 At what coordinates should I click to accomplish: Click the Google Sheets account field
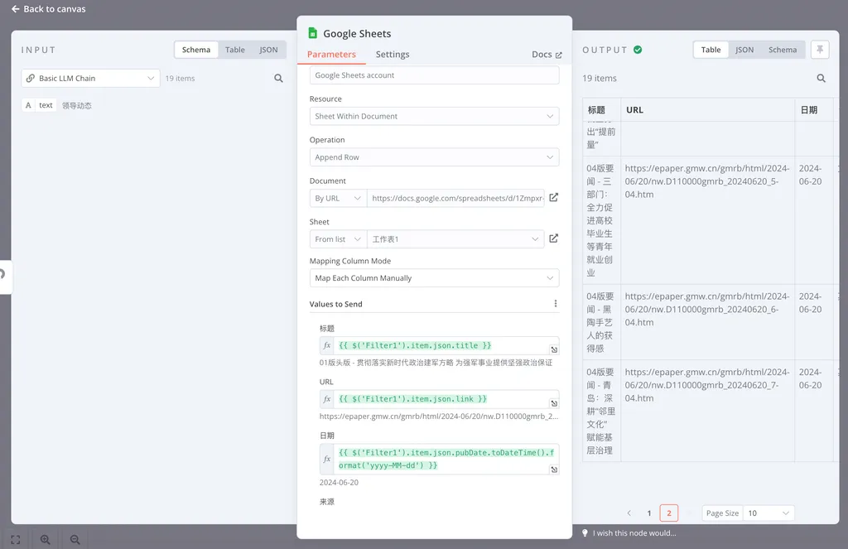pos(434,75)
